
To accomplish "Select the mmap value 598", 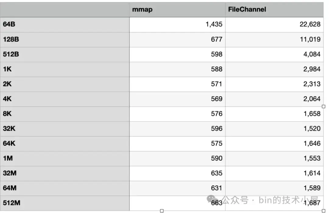I will pyautogui.click(x=216, y=54).
